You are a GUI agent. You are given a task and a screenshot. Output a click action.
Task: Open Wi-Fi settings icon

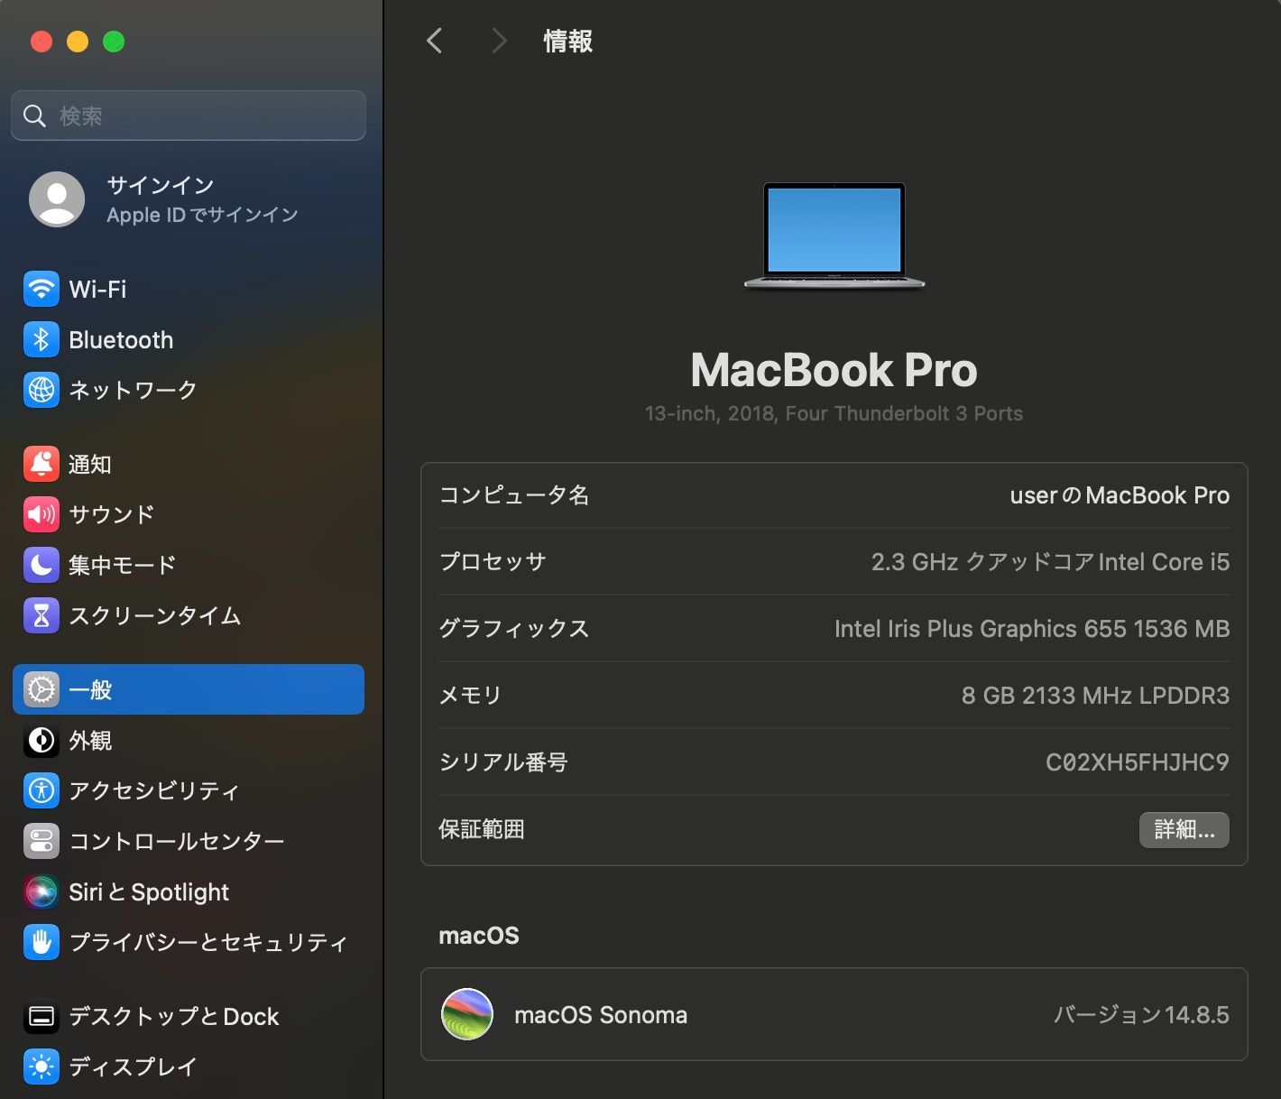tap(41, 290)
